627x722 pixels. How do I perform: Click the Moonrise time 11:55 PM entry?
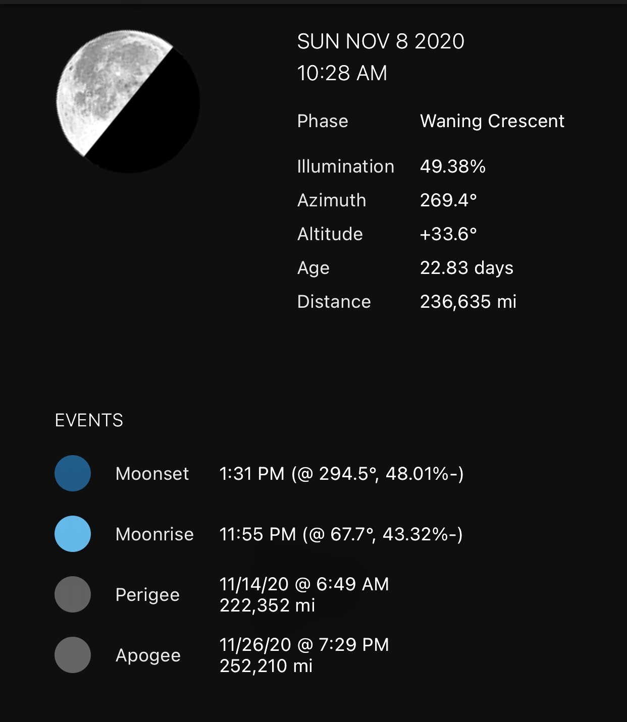[341, 534]
